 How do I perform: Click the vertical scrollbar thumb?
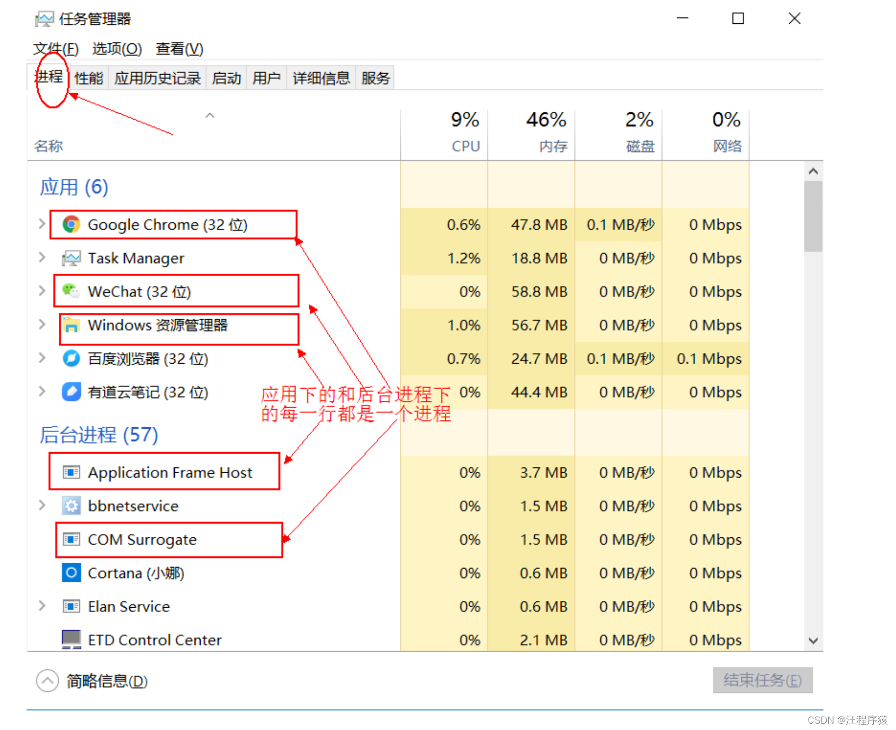pyautogui.click(x=813, y=217)
